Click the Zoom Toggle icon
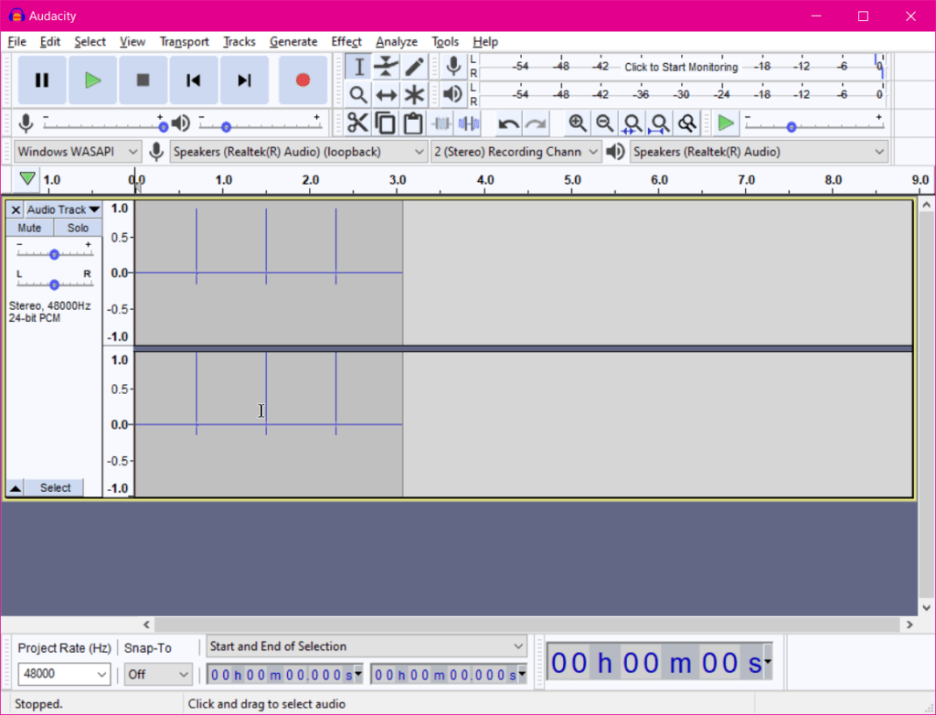Screen dimensions: 936x715 pyautogui.click(x=687, y=123)
